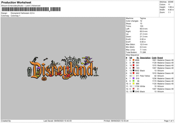The width and height of the screenshot is (175, 123).
Task: Click the Max Stitch value '12.0 mm'
Action: [x=143, y=44]
